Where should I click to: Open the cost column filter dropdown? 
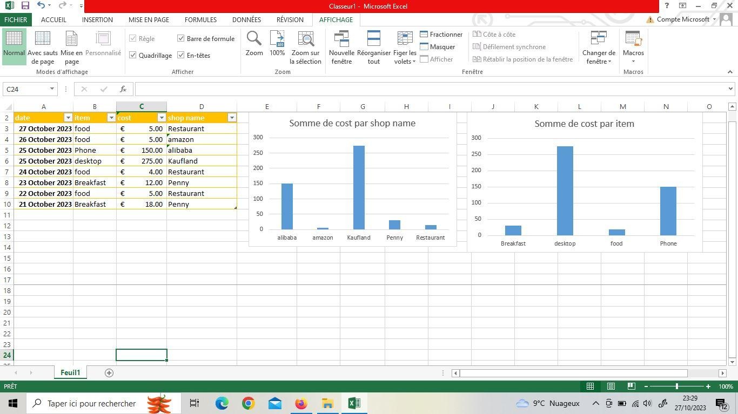[x=161, y=118]
